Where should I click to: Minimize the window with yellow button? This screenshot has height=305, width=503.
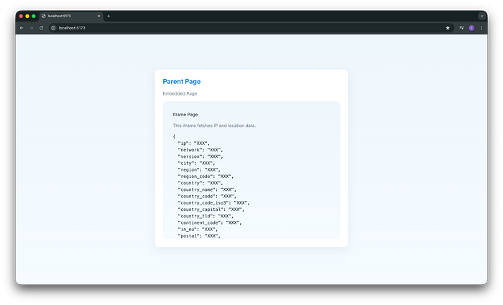click(x=27, y=16)
